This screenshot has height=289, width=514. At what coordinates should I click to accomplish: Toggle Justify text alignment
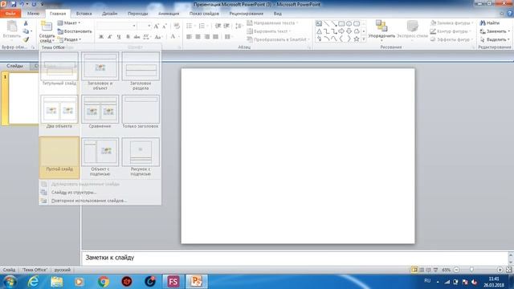[x=216, y=37]
